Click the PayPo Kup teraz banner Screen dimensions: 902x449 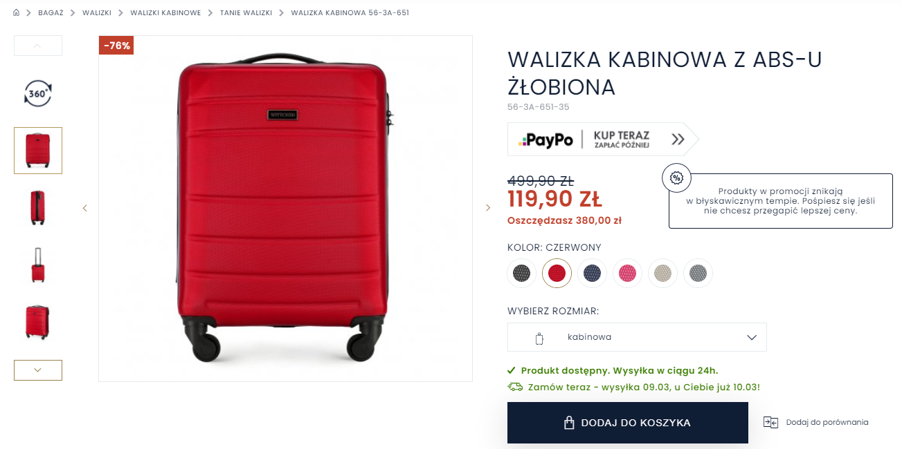click(x=603, y=140)
